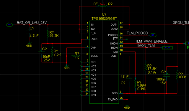Select the 10nF capacitor symbol
Screen dimensions: 189x111
42,53
